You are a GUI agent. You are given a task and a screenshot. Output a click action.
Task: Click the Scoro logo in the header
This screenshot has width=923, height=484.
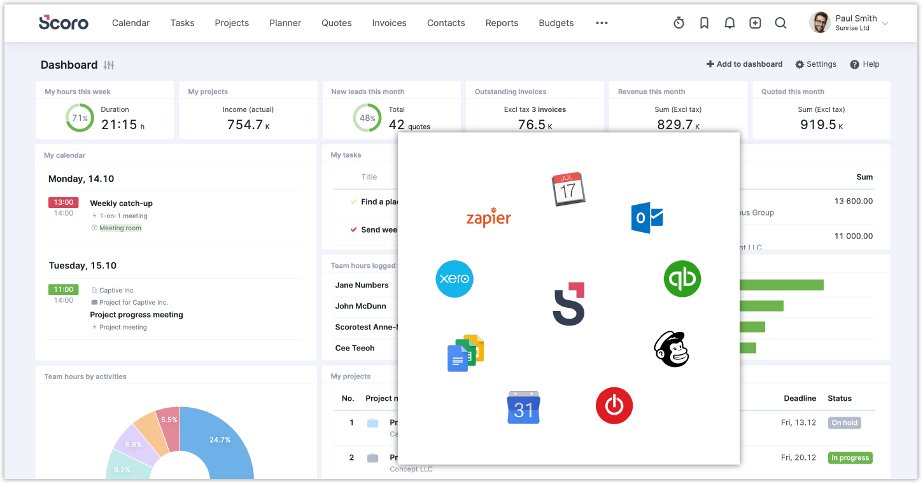(64, 23)
